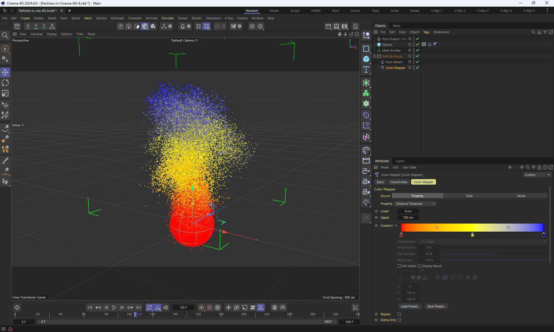Click the Go to End of animation button
Image resolution: width=554 pixels, height=332 pixels.
coord(139,307)
